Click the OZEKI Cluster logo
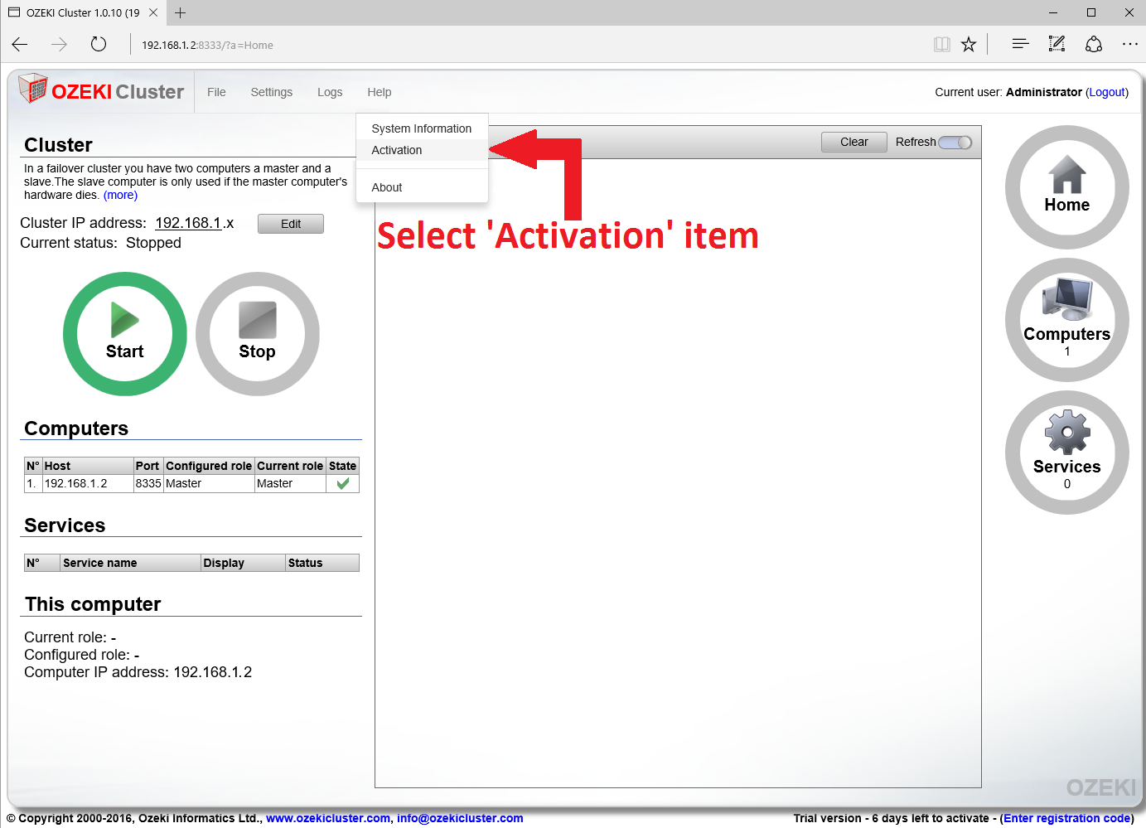 click(101, 90)
